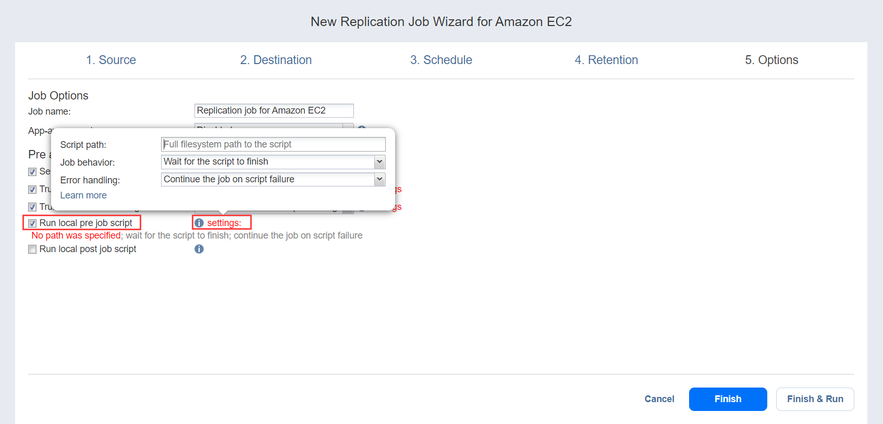
Task: Enable Run local post job script checkbox
Action: point(32,250)
